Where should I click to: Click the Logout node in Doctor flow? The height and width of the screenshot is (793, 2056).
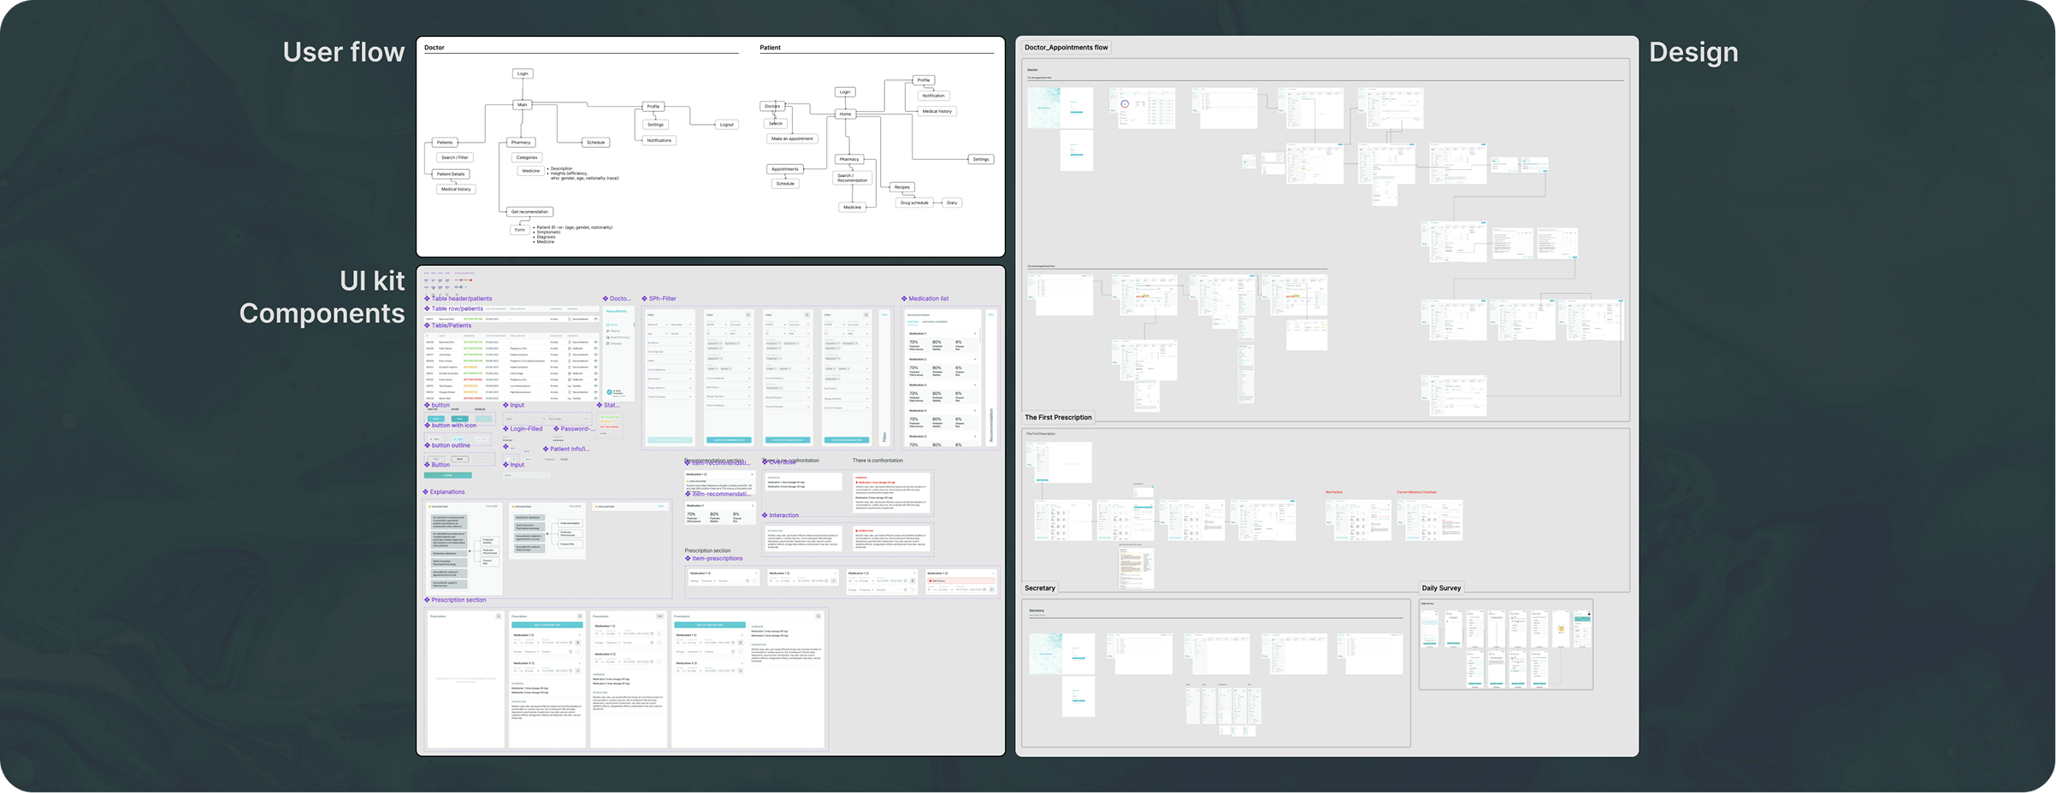(726, 125)
